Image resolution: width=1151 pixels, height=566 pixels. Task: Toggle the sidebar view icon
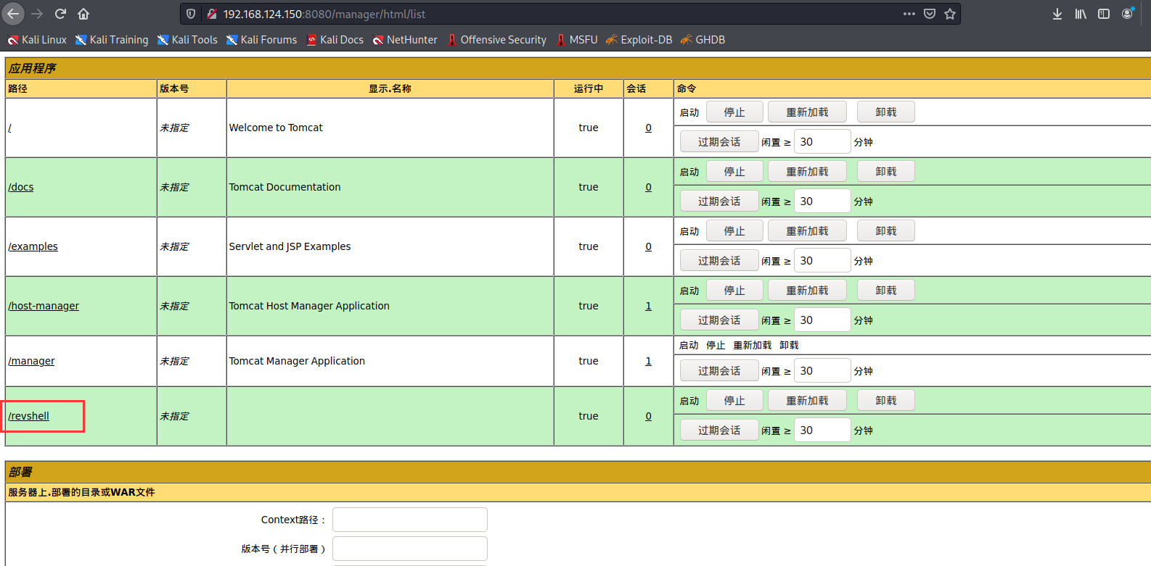tap(1104, 14)
